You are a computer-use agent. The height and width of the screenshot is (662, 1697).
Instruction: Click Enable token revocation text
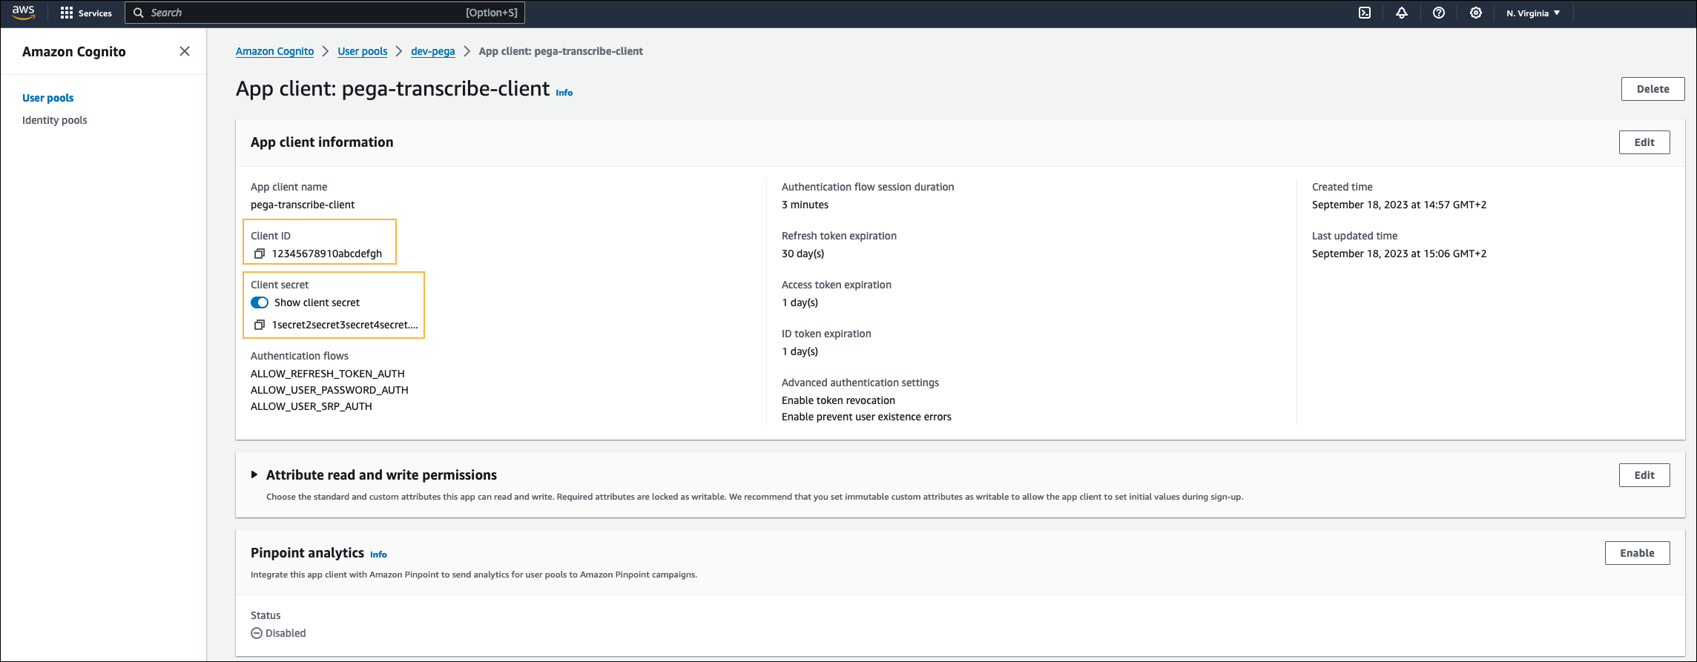[x=838, y=400]
